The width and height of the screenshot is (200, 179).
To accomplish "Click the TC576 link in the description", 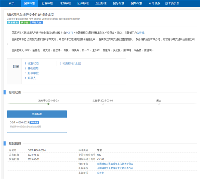I will 69,33.
